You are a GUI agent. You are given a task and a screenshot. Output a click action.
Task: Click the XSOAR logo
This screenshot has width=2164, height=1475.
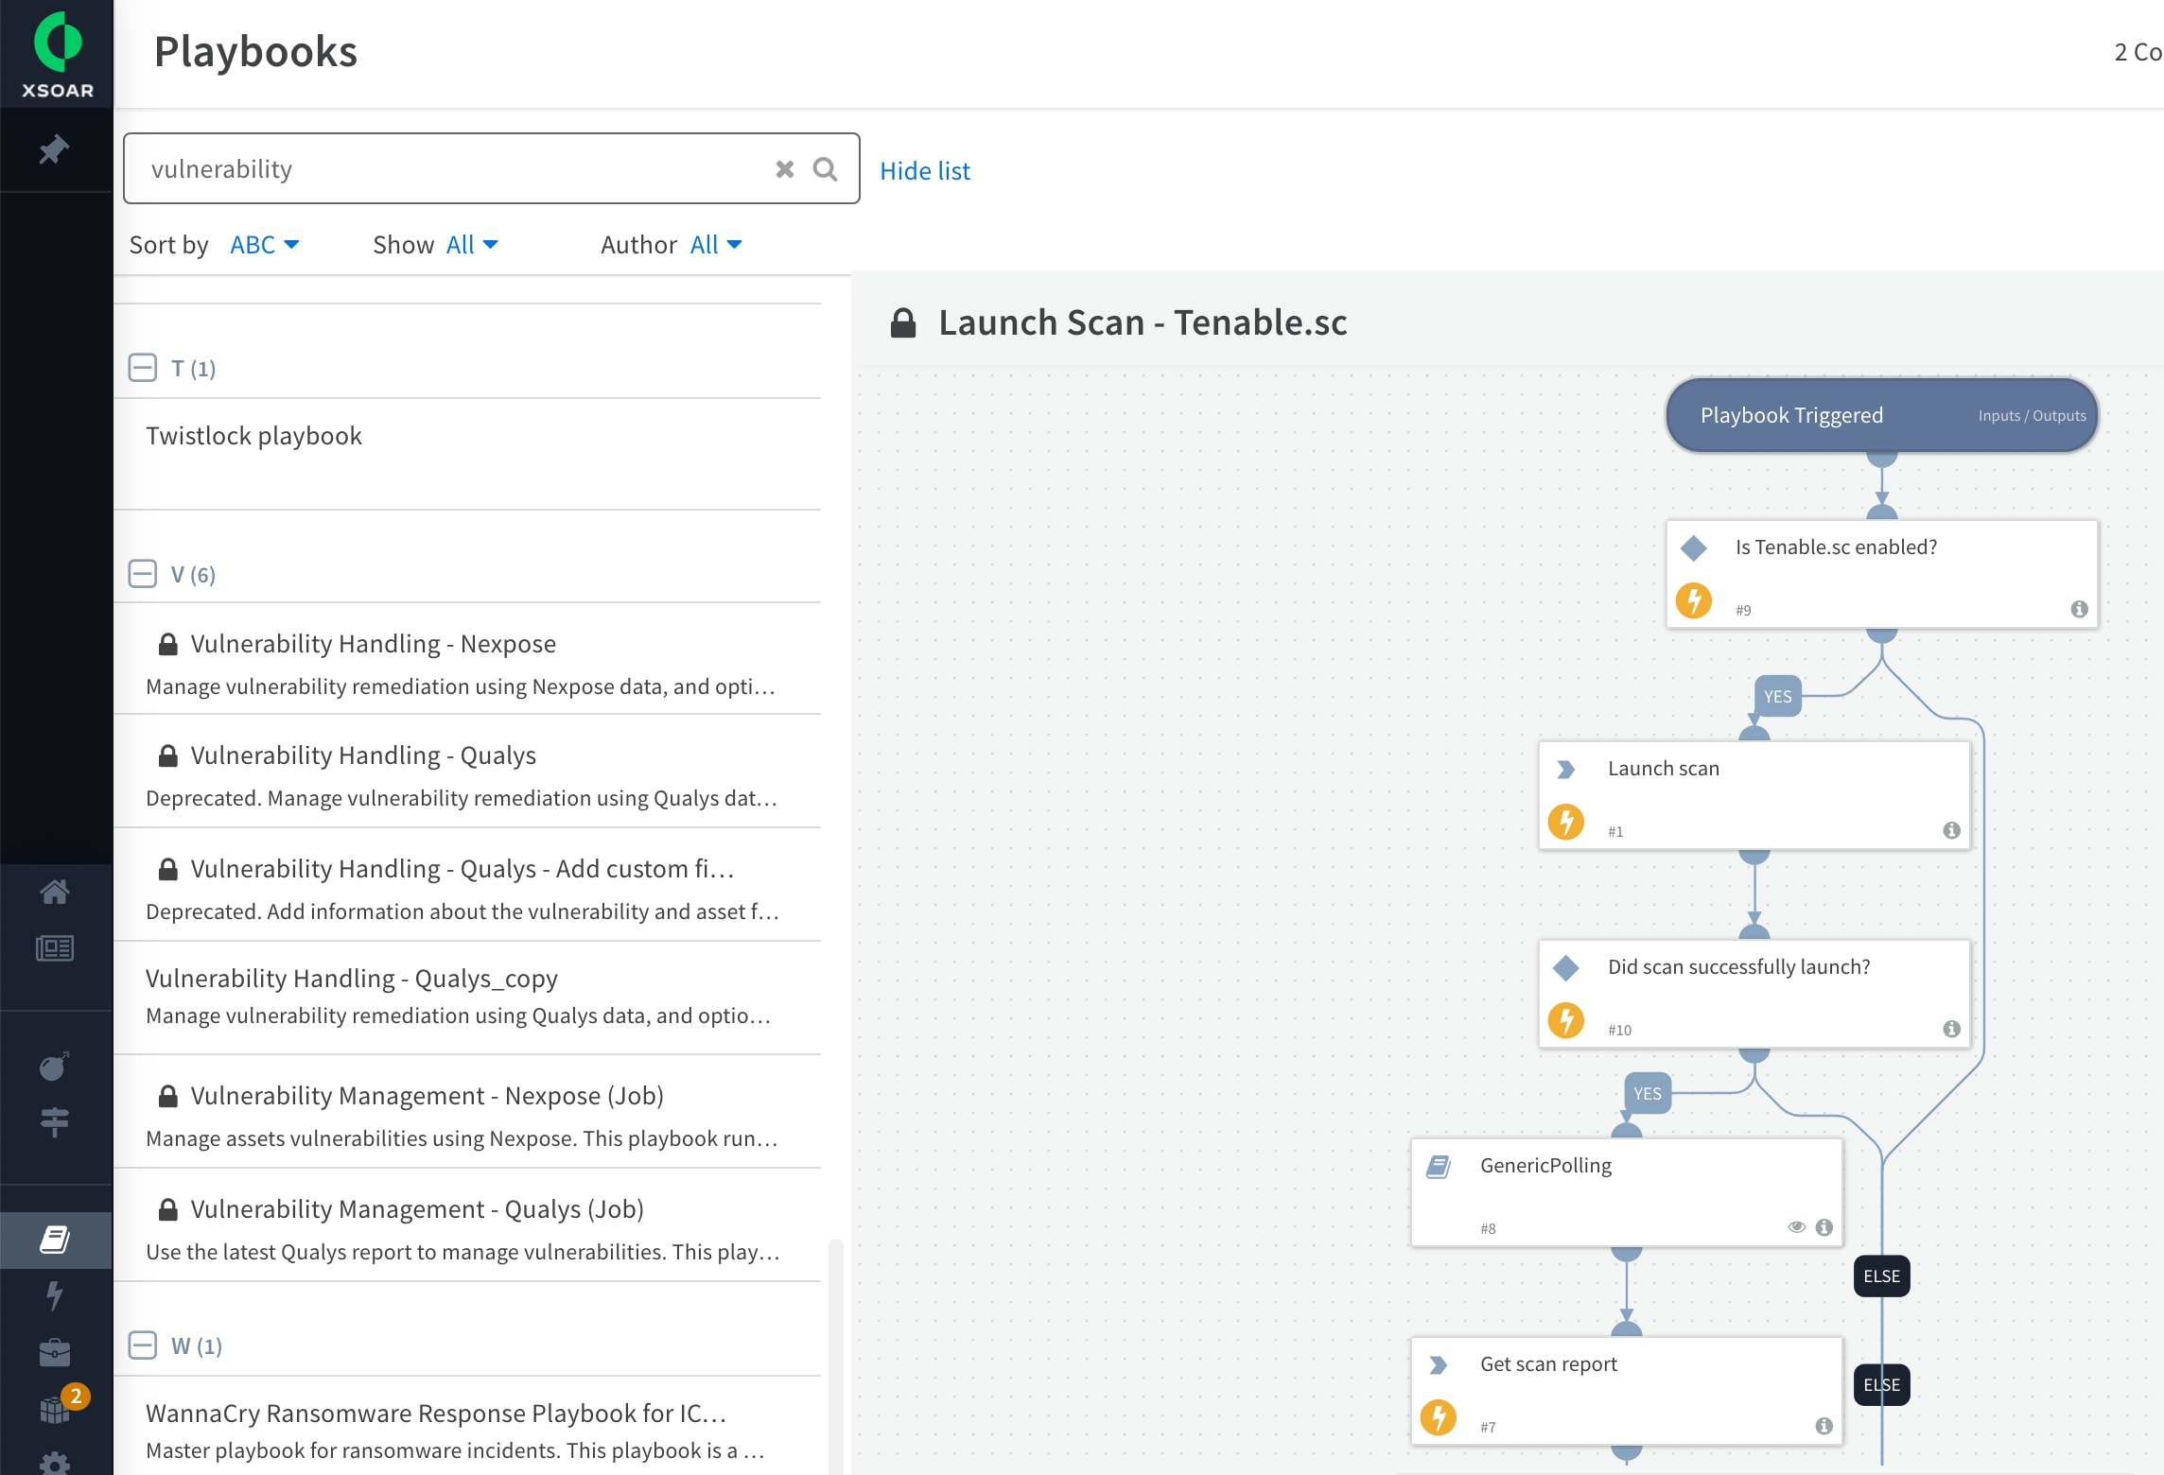(57, 54)
